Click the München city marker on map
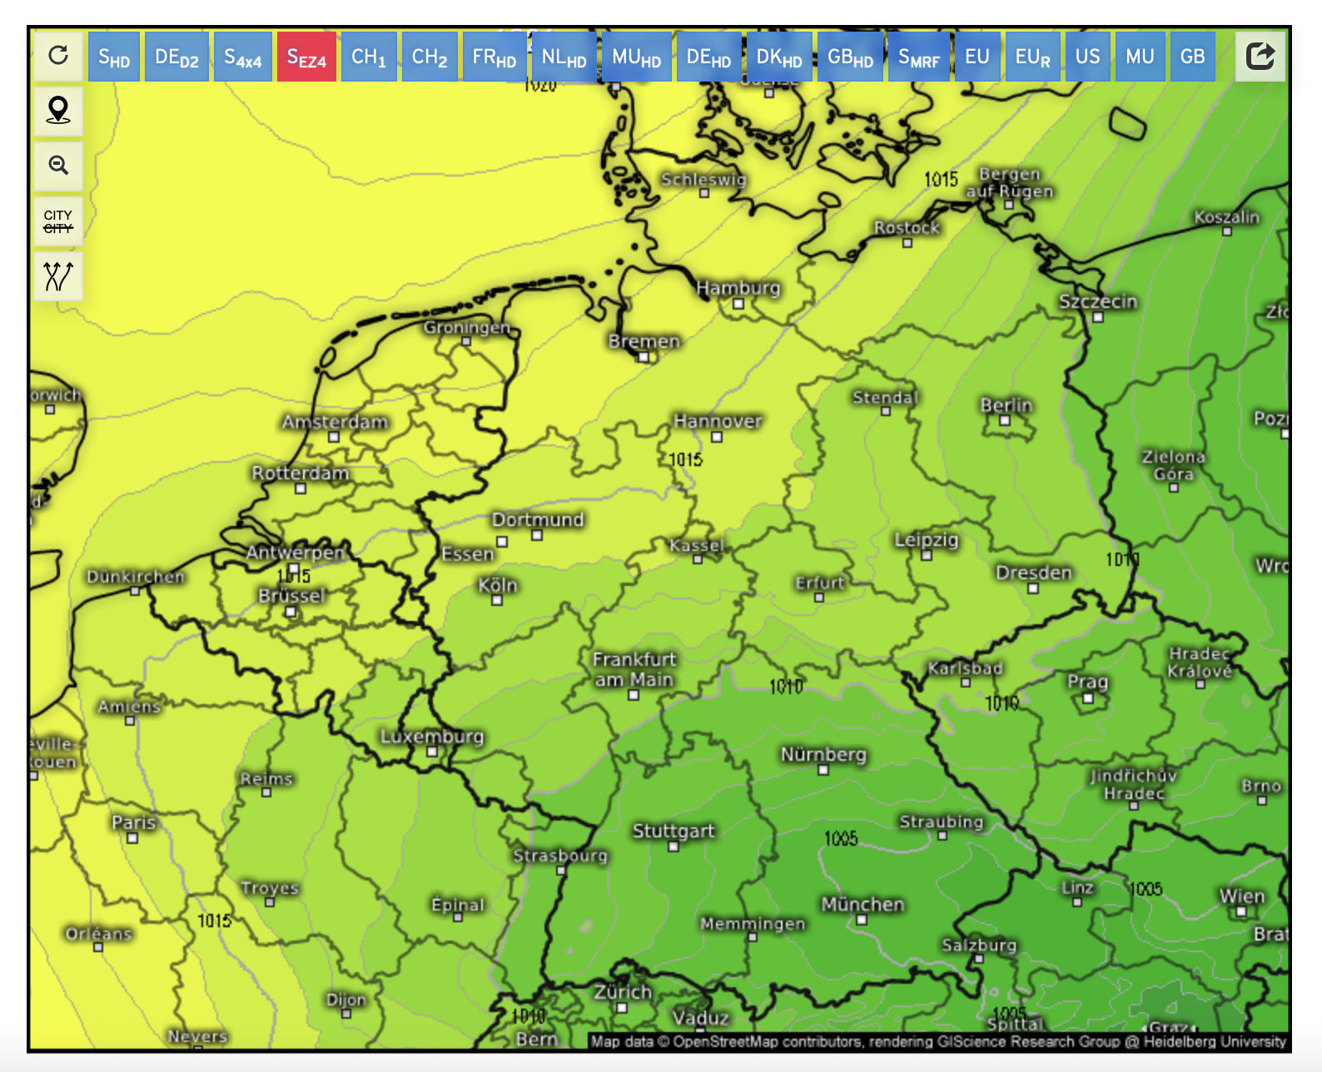This screenshot has width=1322, height=1072. coord(862,920)
